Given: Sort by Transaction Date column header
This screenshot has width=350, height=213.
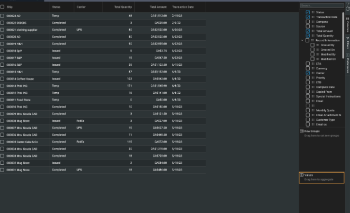Looking at the screenshot, I should point(182,7).
